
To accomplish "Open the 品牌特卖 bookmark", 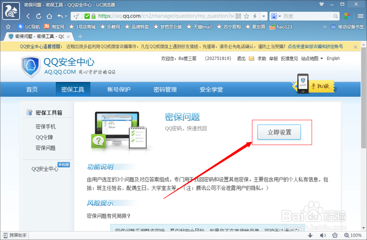I will (x=137, y=27).
